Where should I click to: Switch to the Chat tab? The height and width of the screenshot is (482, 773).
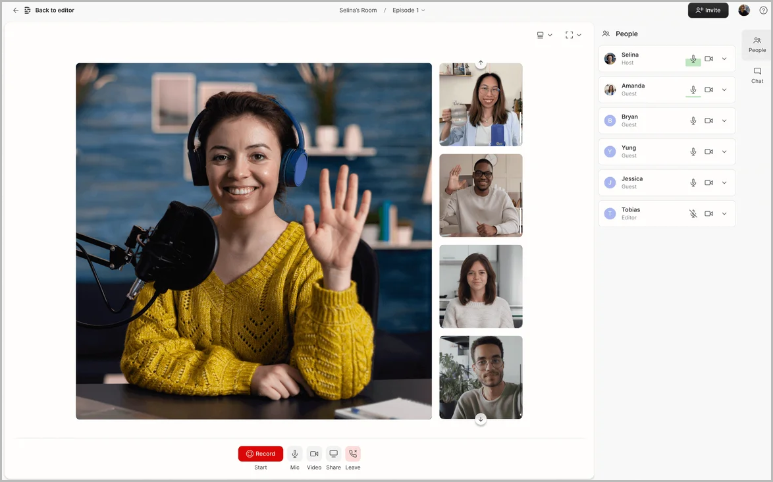point(757,74)
